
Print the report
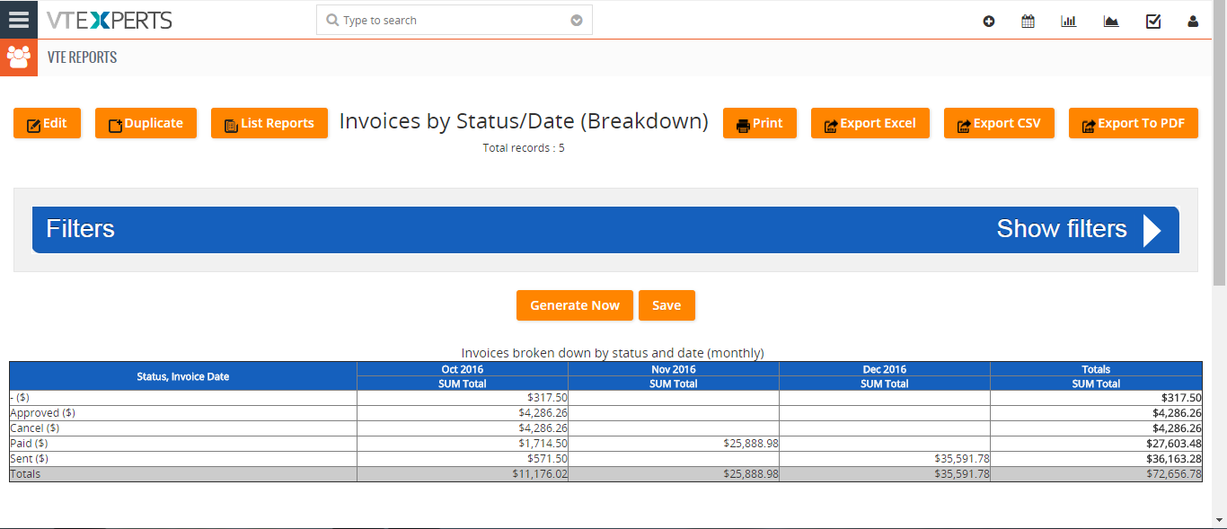(760, 123)
